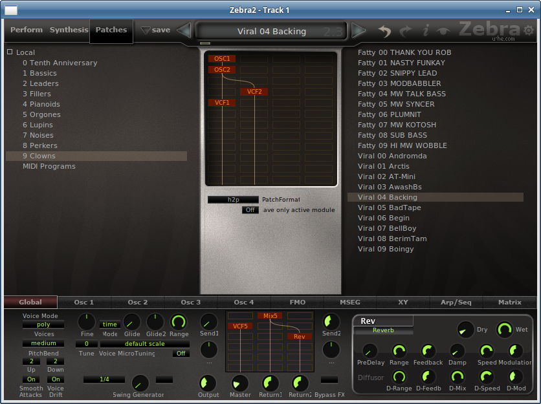The width and height of the screenshot is (541, 404).
Task: Click the D-Mix diffusor knob
Action: [458, 377]
